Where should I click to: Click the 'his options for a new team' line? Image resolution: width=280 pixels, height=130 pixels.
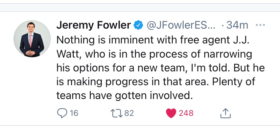pyautogui.click(x=121, y=68)
